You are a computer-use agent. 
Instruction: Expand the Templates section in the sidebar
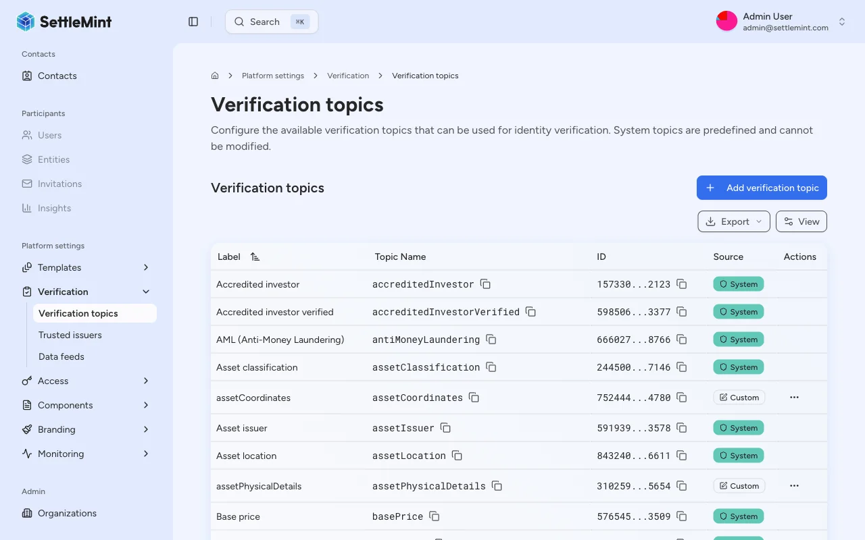[x=145, y=267]
